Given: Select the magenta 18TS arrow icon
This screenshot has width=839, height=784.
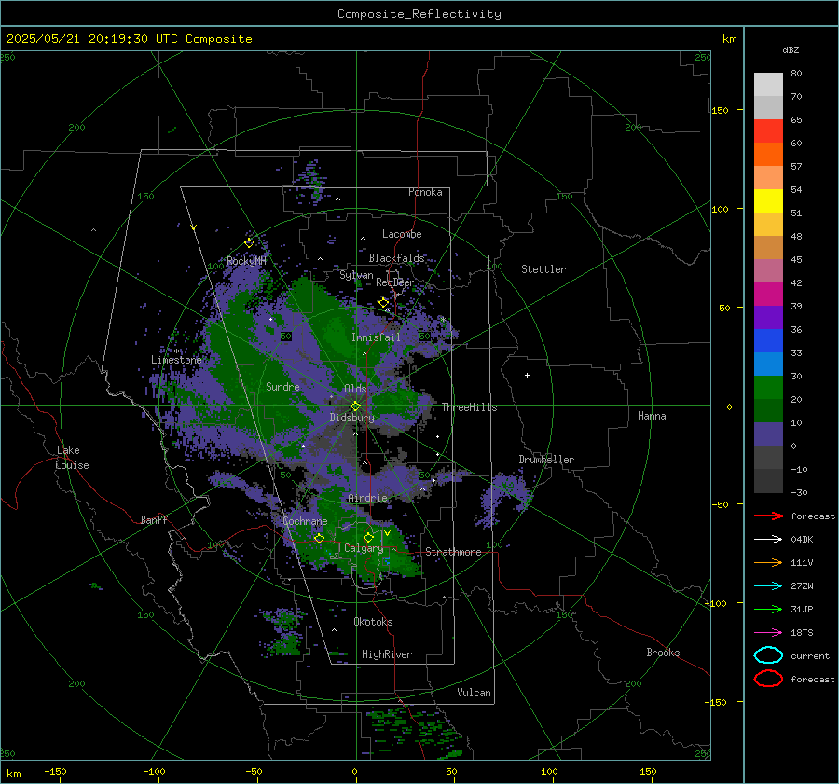Looking at the screenshot, I should [768, 633].
